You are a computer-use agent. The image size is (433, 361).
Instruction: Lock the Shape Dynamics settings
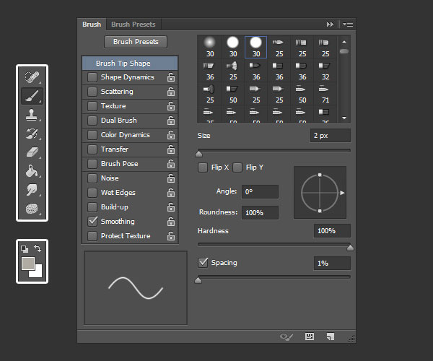tap(171, 77)
